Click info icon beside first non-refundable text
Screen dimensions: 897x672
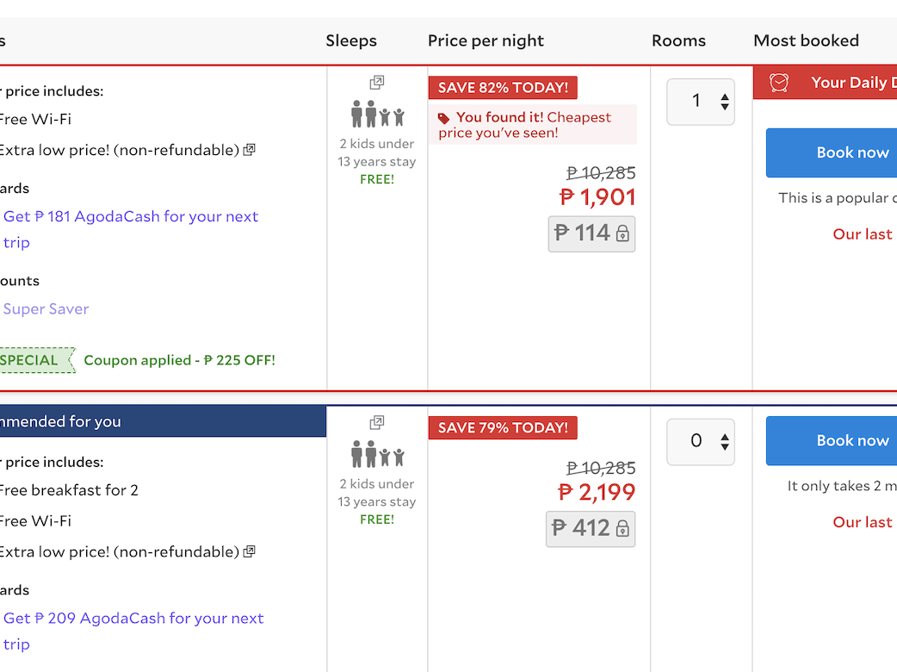(250, 150)
